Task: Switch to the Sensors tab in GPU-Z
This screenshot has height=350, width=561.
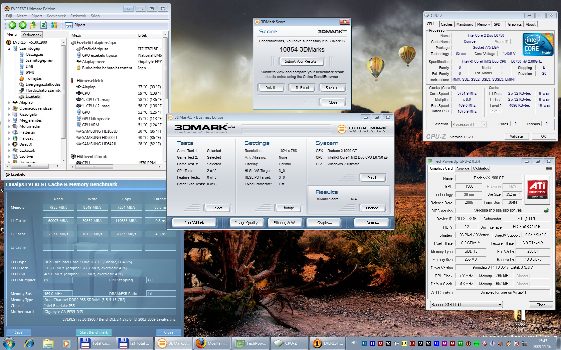Action: coord(463,169)
